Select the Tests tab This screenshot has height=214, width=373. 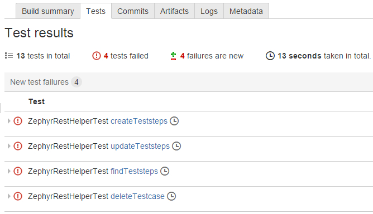click(95, 11)
